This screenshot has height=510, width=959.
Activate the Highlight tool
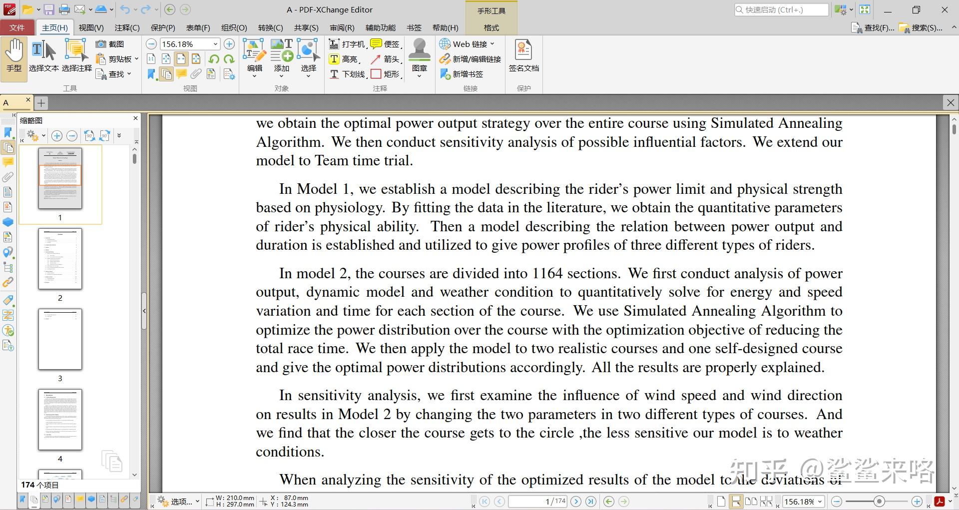tap(348, 59)
